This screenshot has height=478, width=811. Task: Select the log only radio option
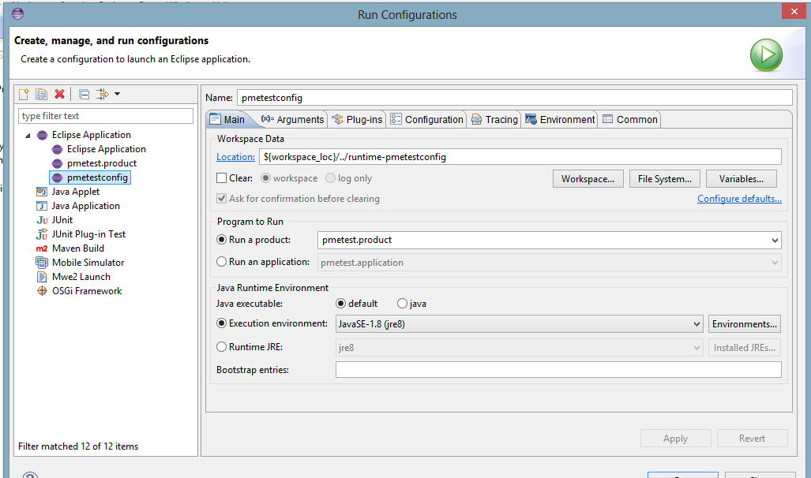331,178
